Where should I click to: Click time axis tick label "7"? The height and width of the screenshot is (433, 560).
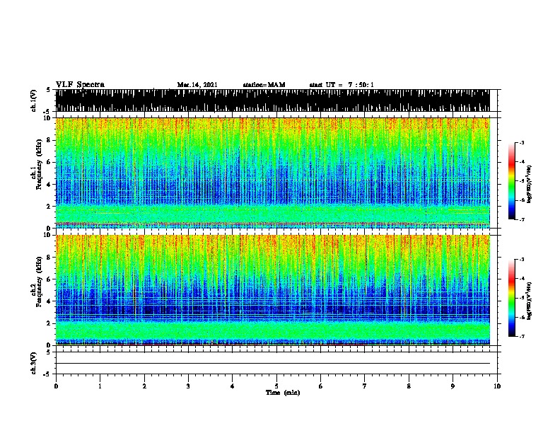click(x=365, y=386)
